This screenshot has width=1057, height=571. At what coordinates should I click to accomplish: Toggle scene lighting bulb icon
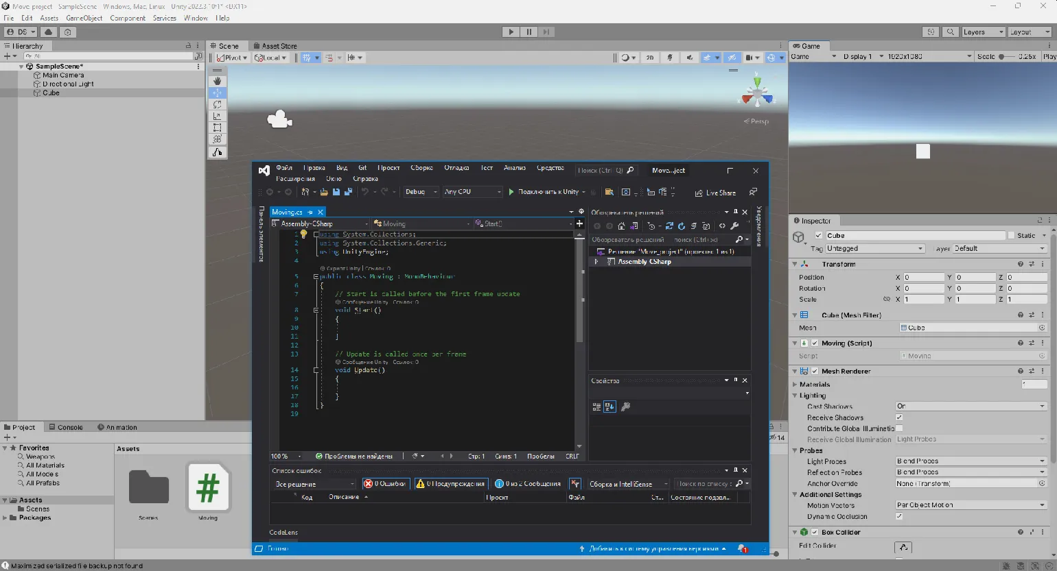670,58
